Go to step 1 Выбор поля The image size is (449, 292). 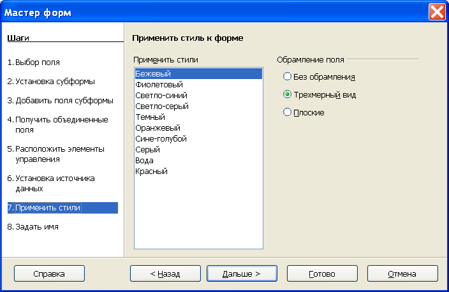click(34, 62)
